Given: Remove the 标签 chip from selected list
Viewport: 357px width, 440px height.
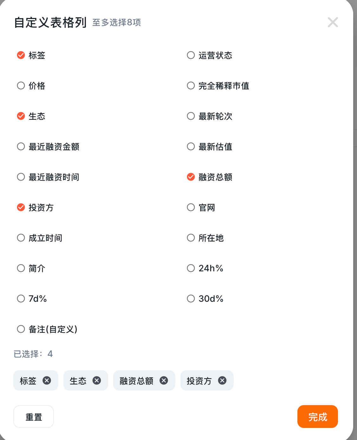Looking at the screenshot, I should (47, 380).
